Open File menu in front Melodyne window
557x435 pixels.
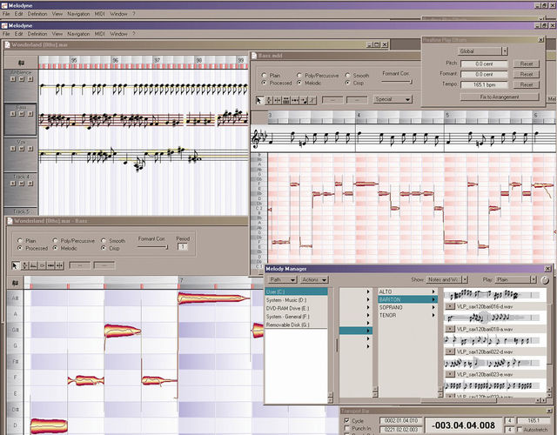6,34
